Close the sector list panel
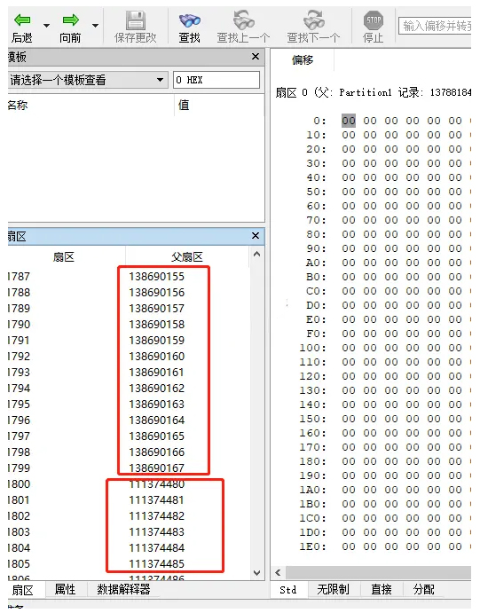Screen dimensions: 480x613 pos(256,236)
